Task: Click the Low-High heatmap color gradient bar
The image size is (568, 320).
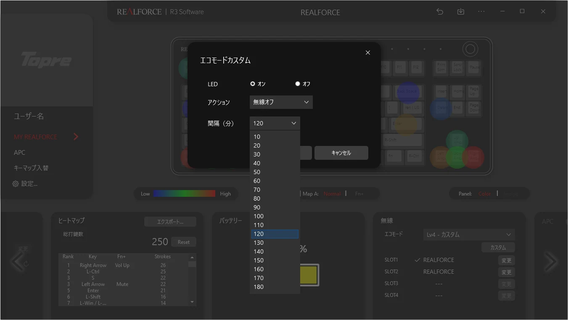Action: pos(184,194)
